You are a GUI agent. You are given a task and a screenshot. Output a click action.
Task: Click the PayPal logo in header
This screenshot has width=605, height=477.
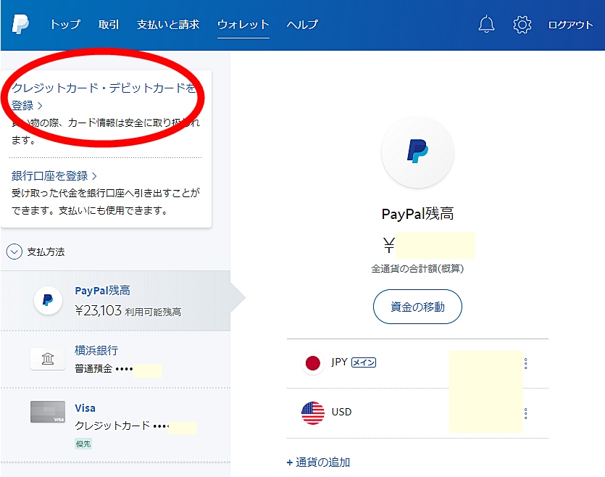[20, 24]
